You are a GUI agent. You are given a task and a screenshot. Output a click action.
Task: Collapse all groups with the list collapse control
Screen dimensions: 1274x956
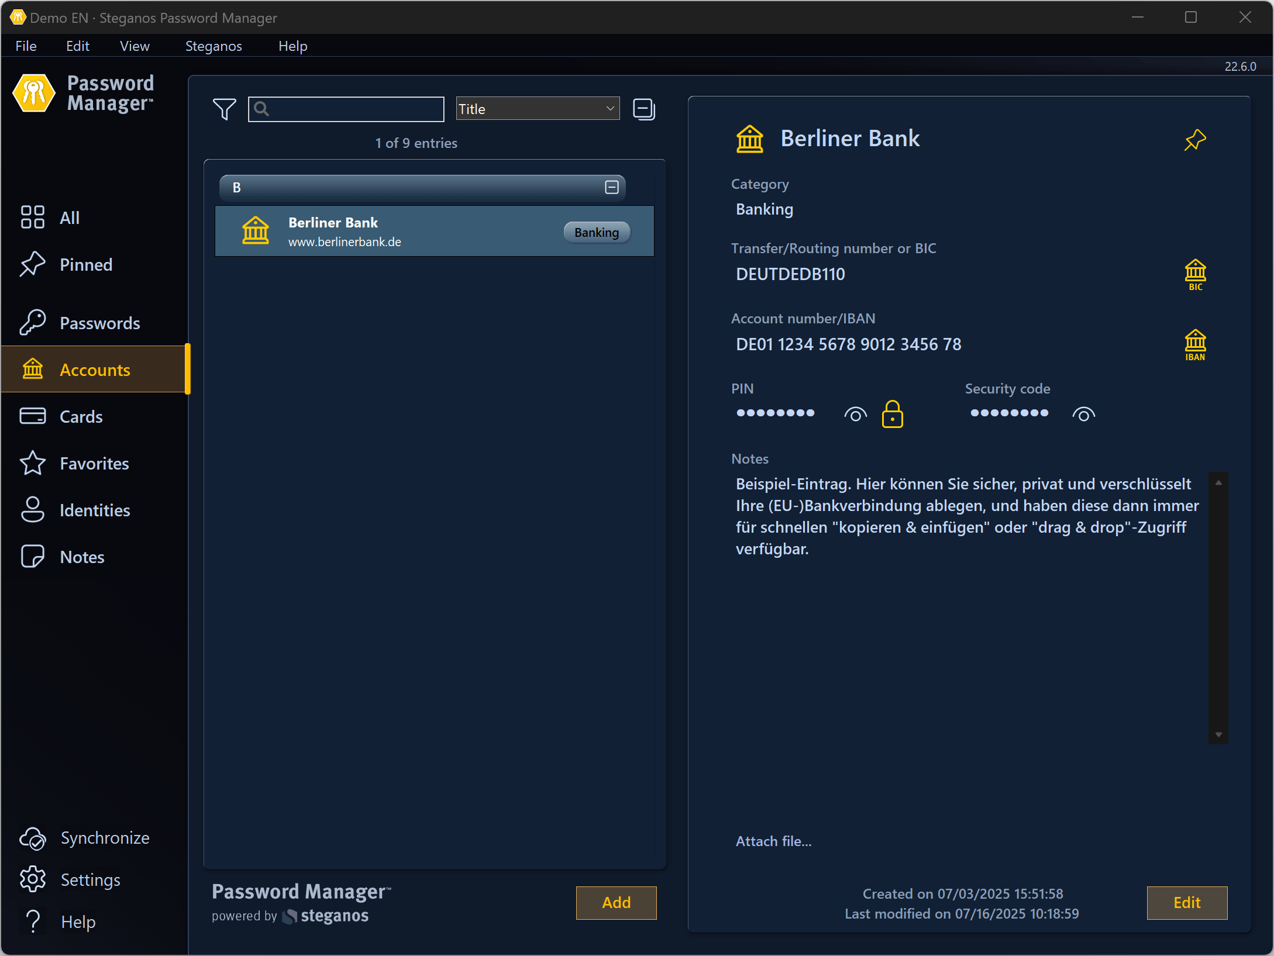coord(644,109)
